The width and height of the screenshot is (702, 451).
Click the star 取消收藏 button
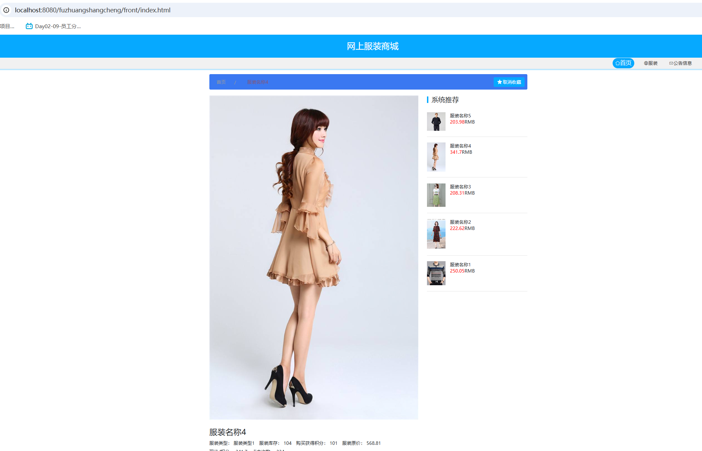coord(509,82)
